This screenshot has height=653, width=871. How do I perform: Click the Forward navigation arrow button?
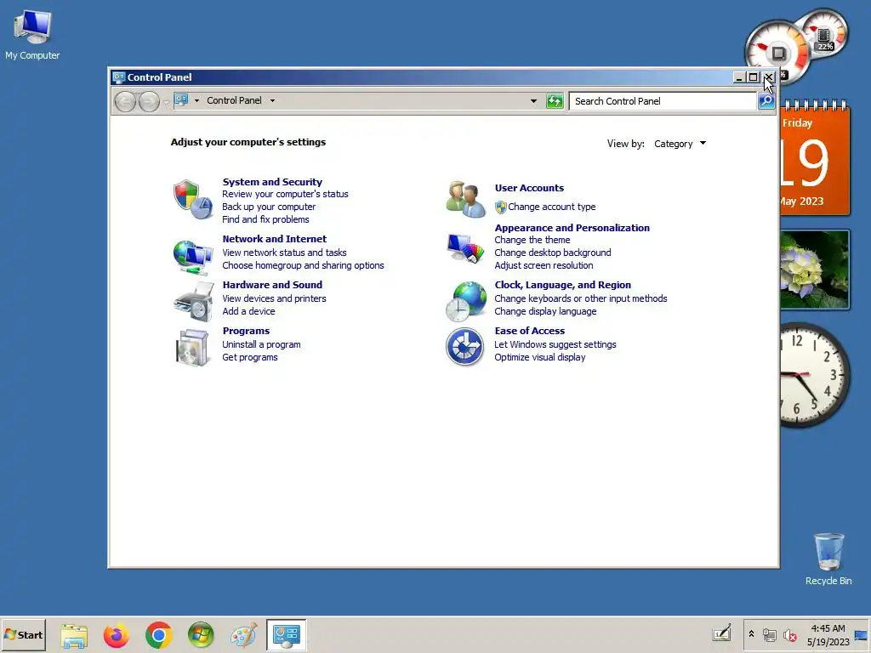(149, 102)
